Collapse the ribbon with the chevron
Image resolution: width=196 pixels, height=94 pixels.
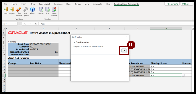point(192,19)
